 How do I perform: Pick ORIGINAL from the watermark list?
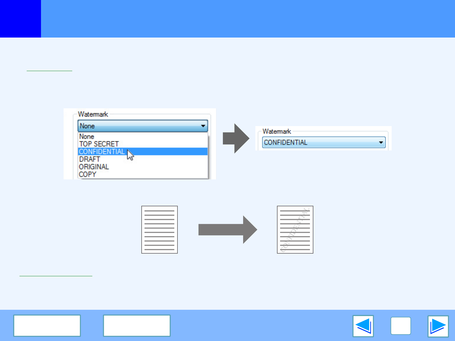coord(94,167)
